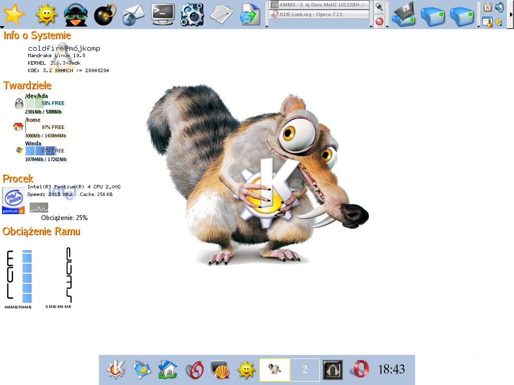The height and width of the screenshot is (385, 514).
Task: Click the lock screen padlock icon
Action: (x=379, y=7)
